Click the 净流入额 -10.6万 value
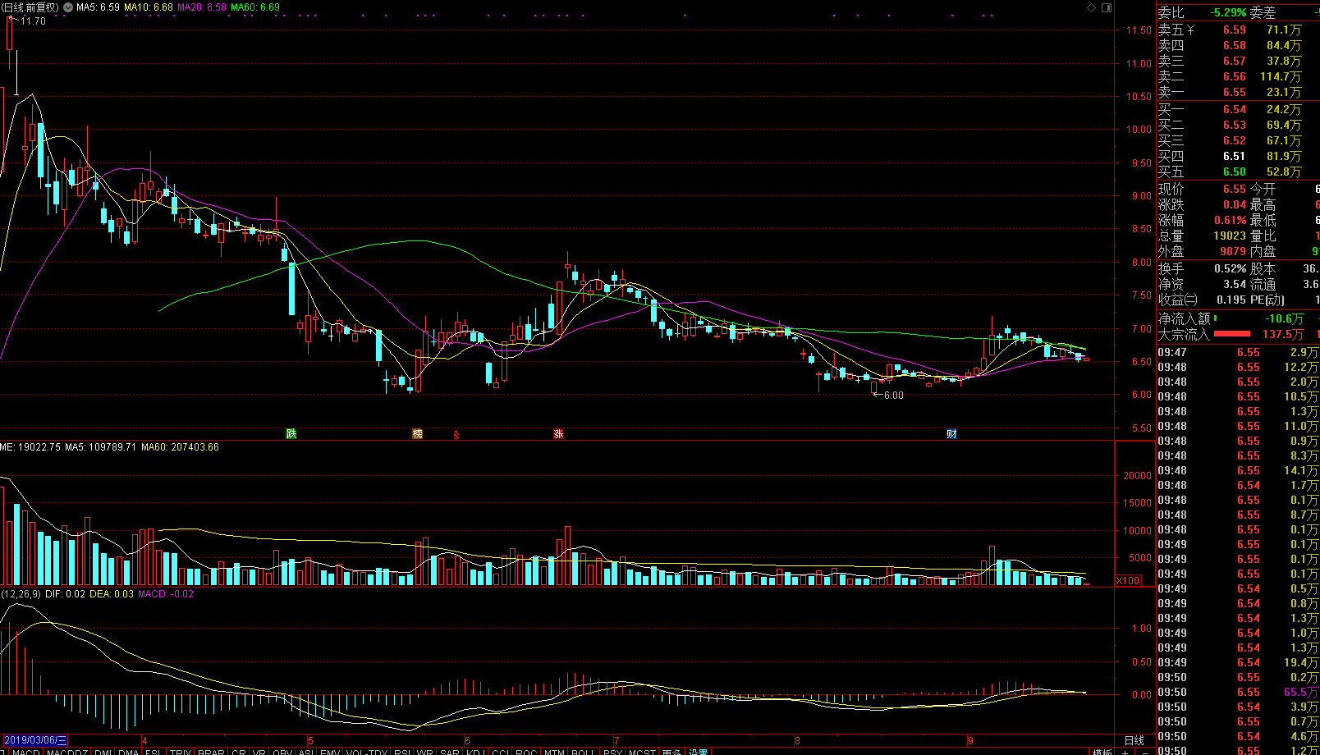 (x=1284, y=318)
